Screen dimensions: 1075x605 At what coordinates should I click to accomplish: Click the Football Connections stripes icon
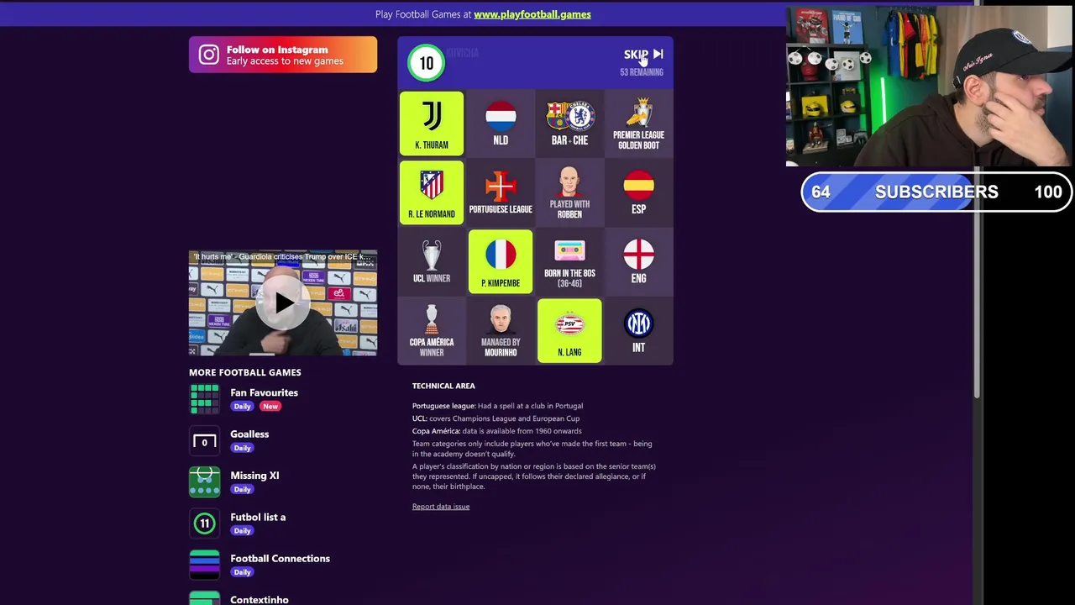(204, 565)
